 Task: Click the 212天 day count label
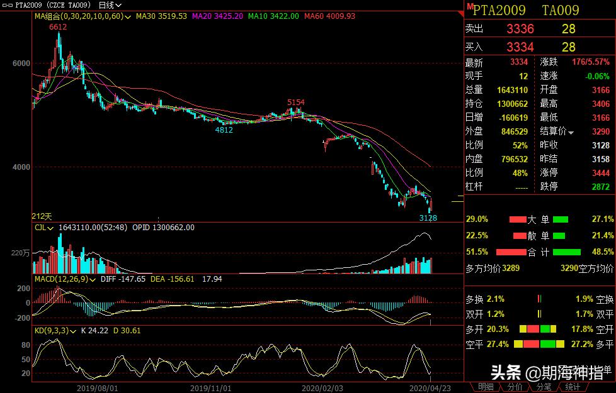tap(42, 216)
